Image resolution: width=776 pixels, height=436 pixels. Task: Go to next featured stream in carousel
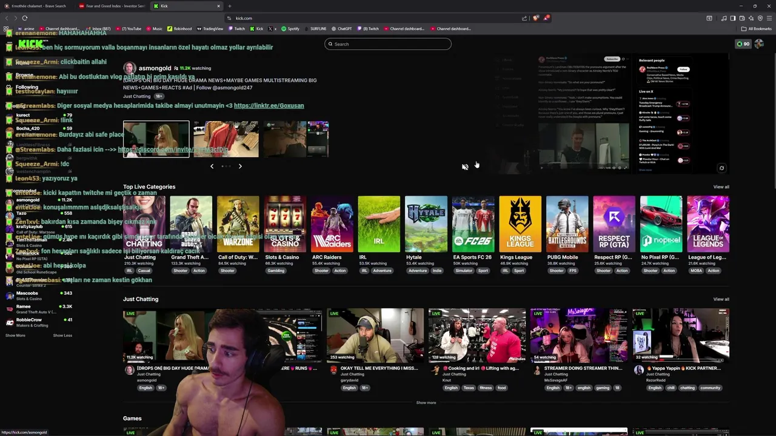click(240, 166)
